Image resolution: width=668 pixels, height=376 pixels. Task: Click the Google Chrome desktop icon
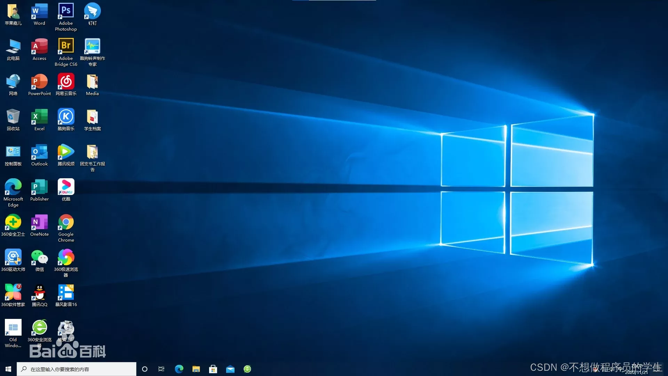click(x=66, y=222)
